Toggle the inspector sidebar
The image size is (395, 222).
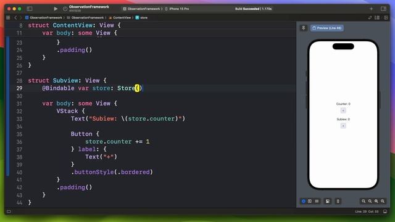(x=383, y=9)
